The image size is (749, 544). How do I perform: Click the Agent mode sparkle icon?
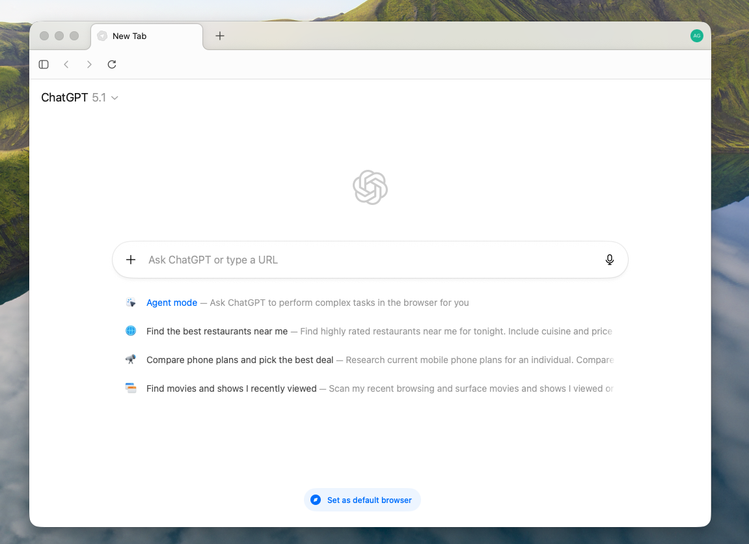coord(131,302)
